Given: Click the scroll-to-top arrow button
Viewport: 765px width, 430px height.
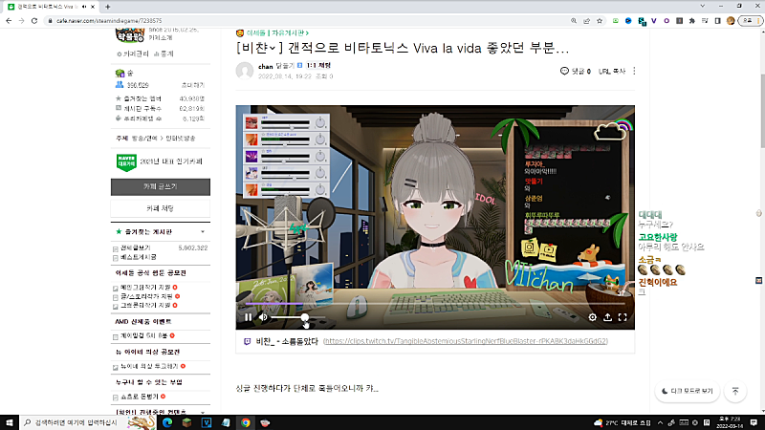Looking at the screenshot, I should [735, 392].
